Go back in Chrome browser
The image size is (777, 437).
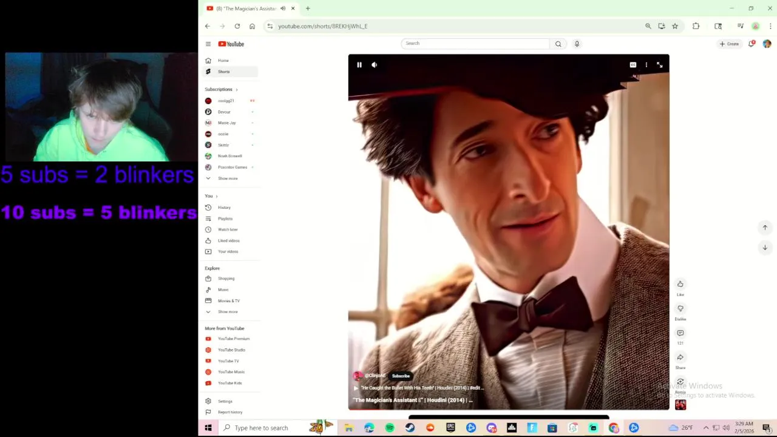(x=208, y=26)
